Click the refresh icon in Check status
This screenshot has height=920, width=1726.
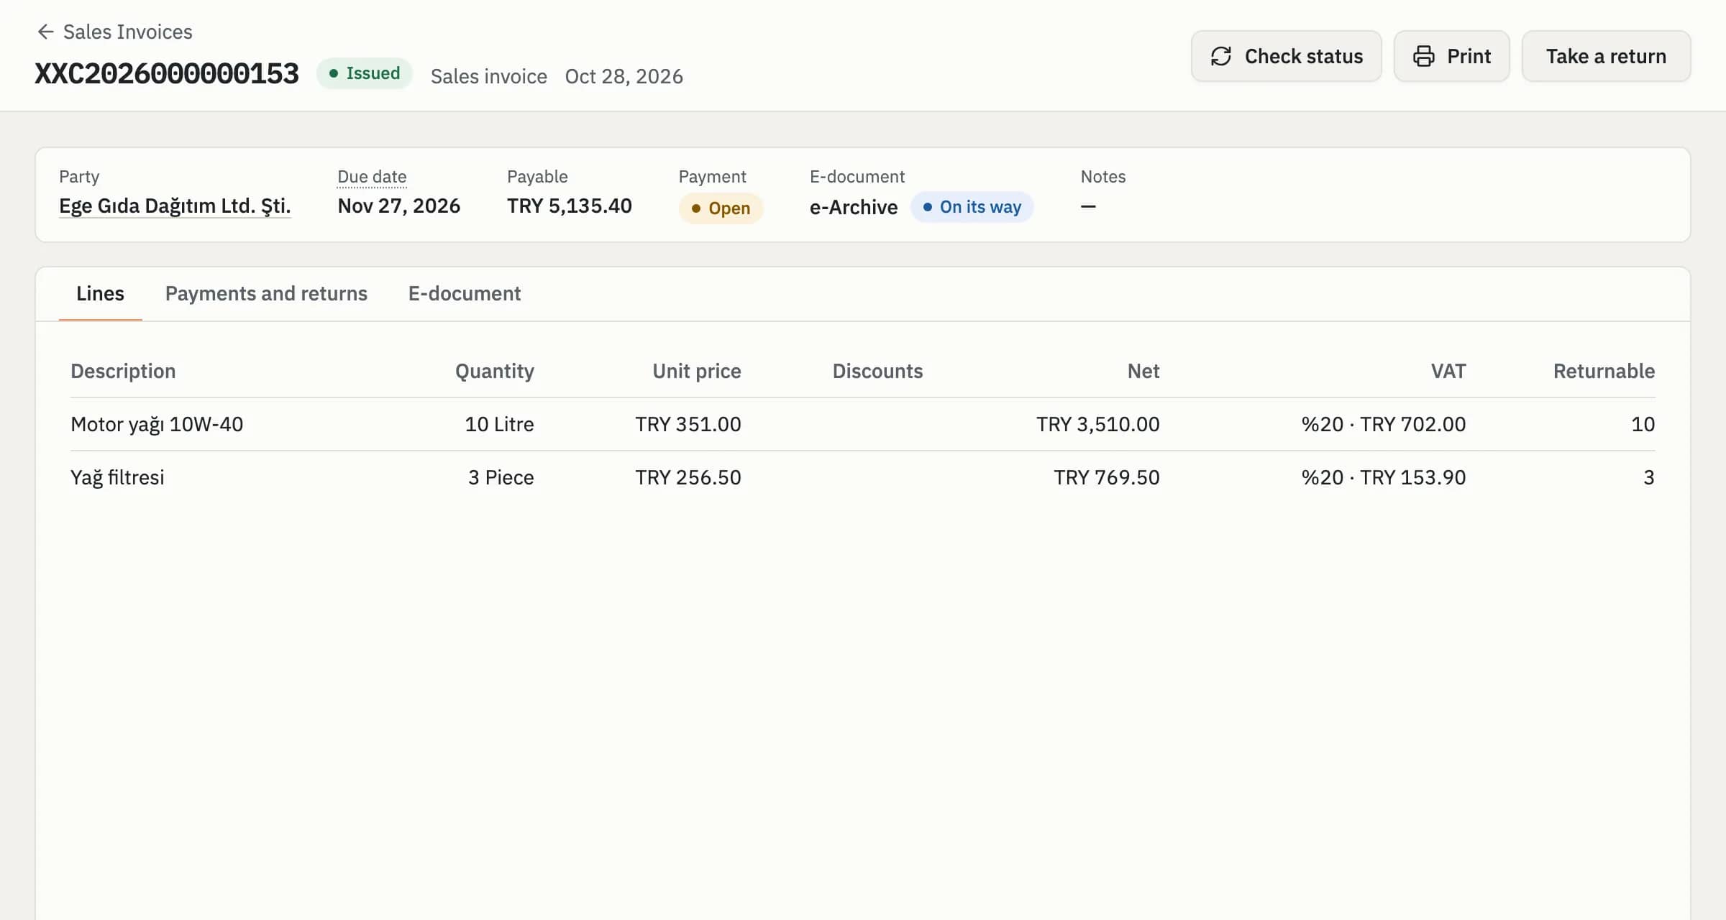pos(1221,56)
